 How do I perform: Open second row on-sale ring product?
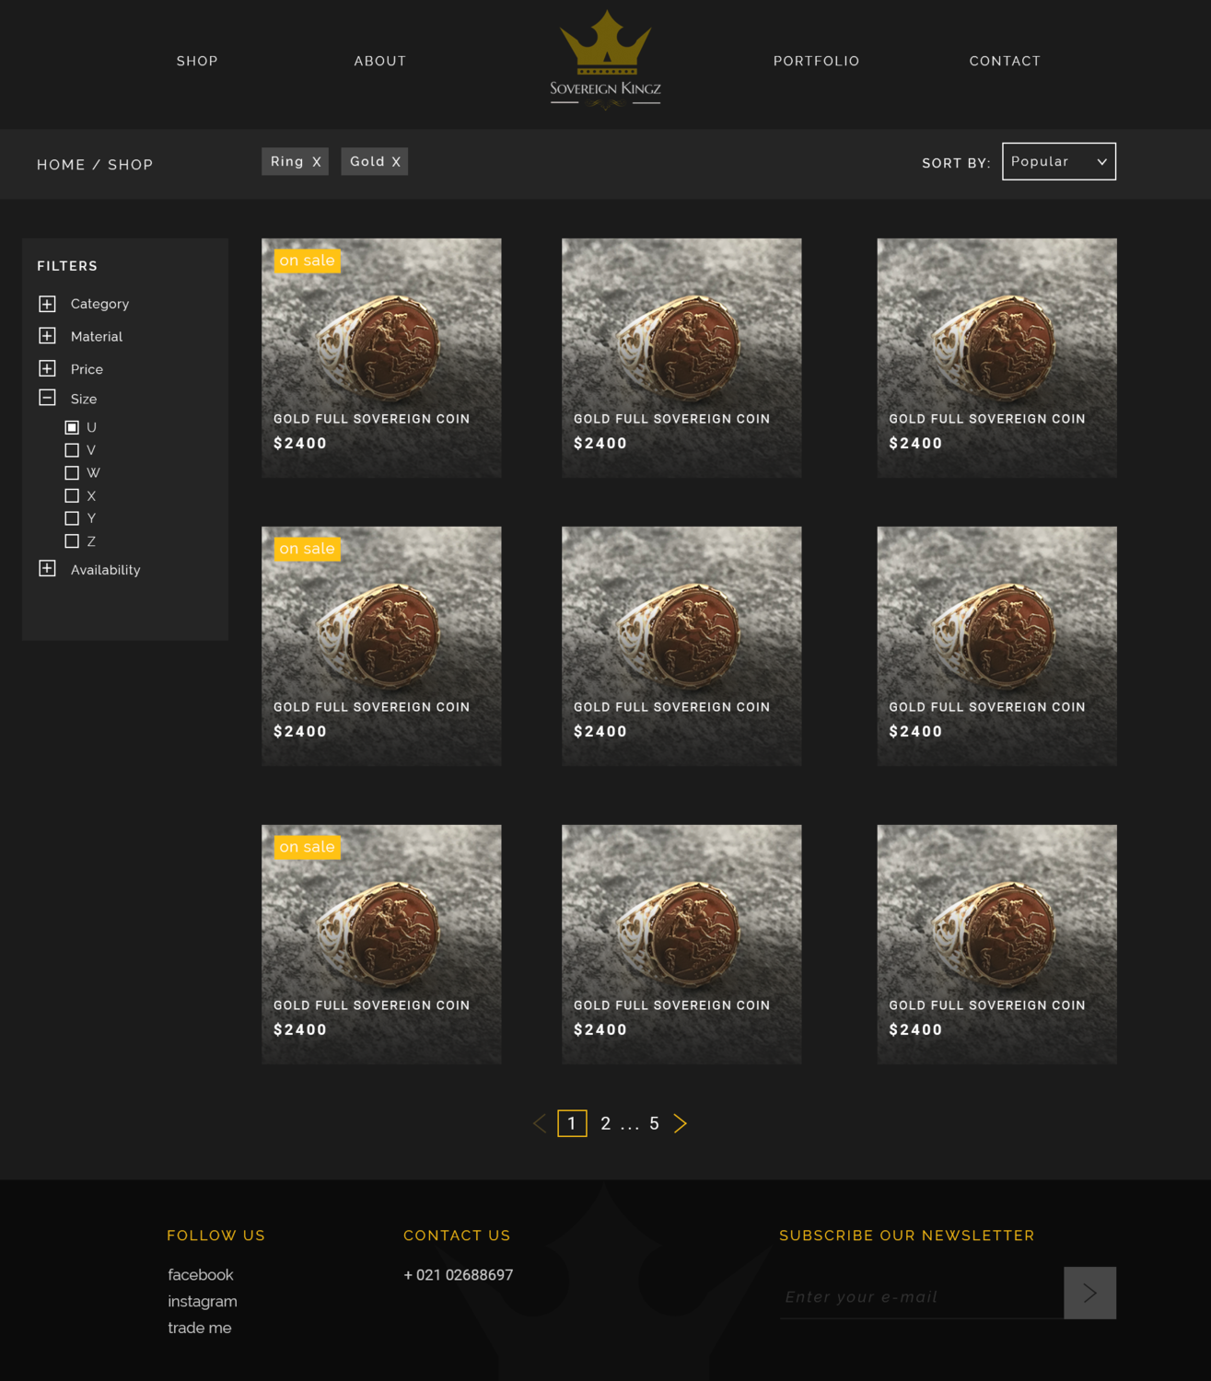pyautogui.click(x=381, y=646)
